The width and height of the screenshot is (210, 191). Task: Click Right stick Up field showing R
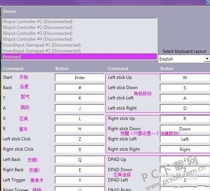coord(185,119)
